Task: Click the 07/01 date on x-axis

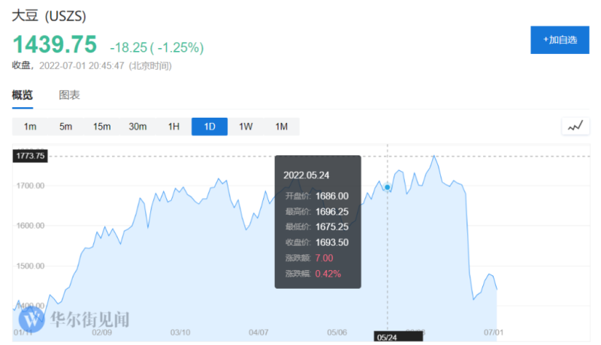Action: [492, 331]
